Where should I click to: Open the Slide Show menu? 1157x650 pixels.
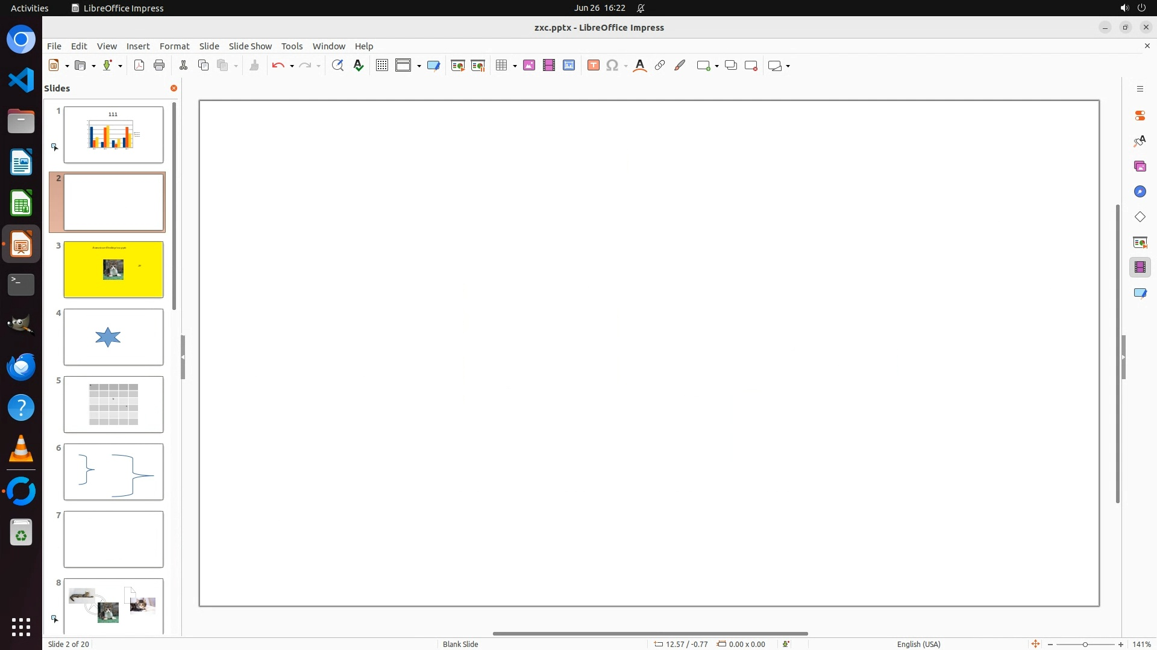[x=250, y=46]
